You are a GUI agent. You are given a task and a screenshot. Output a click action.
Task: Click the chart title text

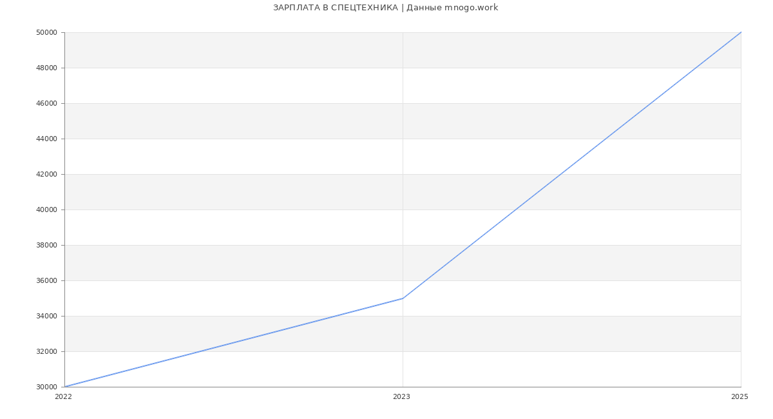(385, 8)
